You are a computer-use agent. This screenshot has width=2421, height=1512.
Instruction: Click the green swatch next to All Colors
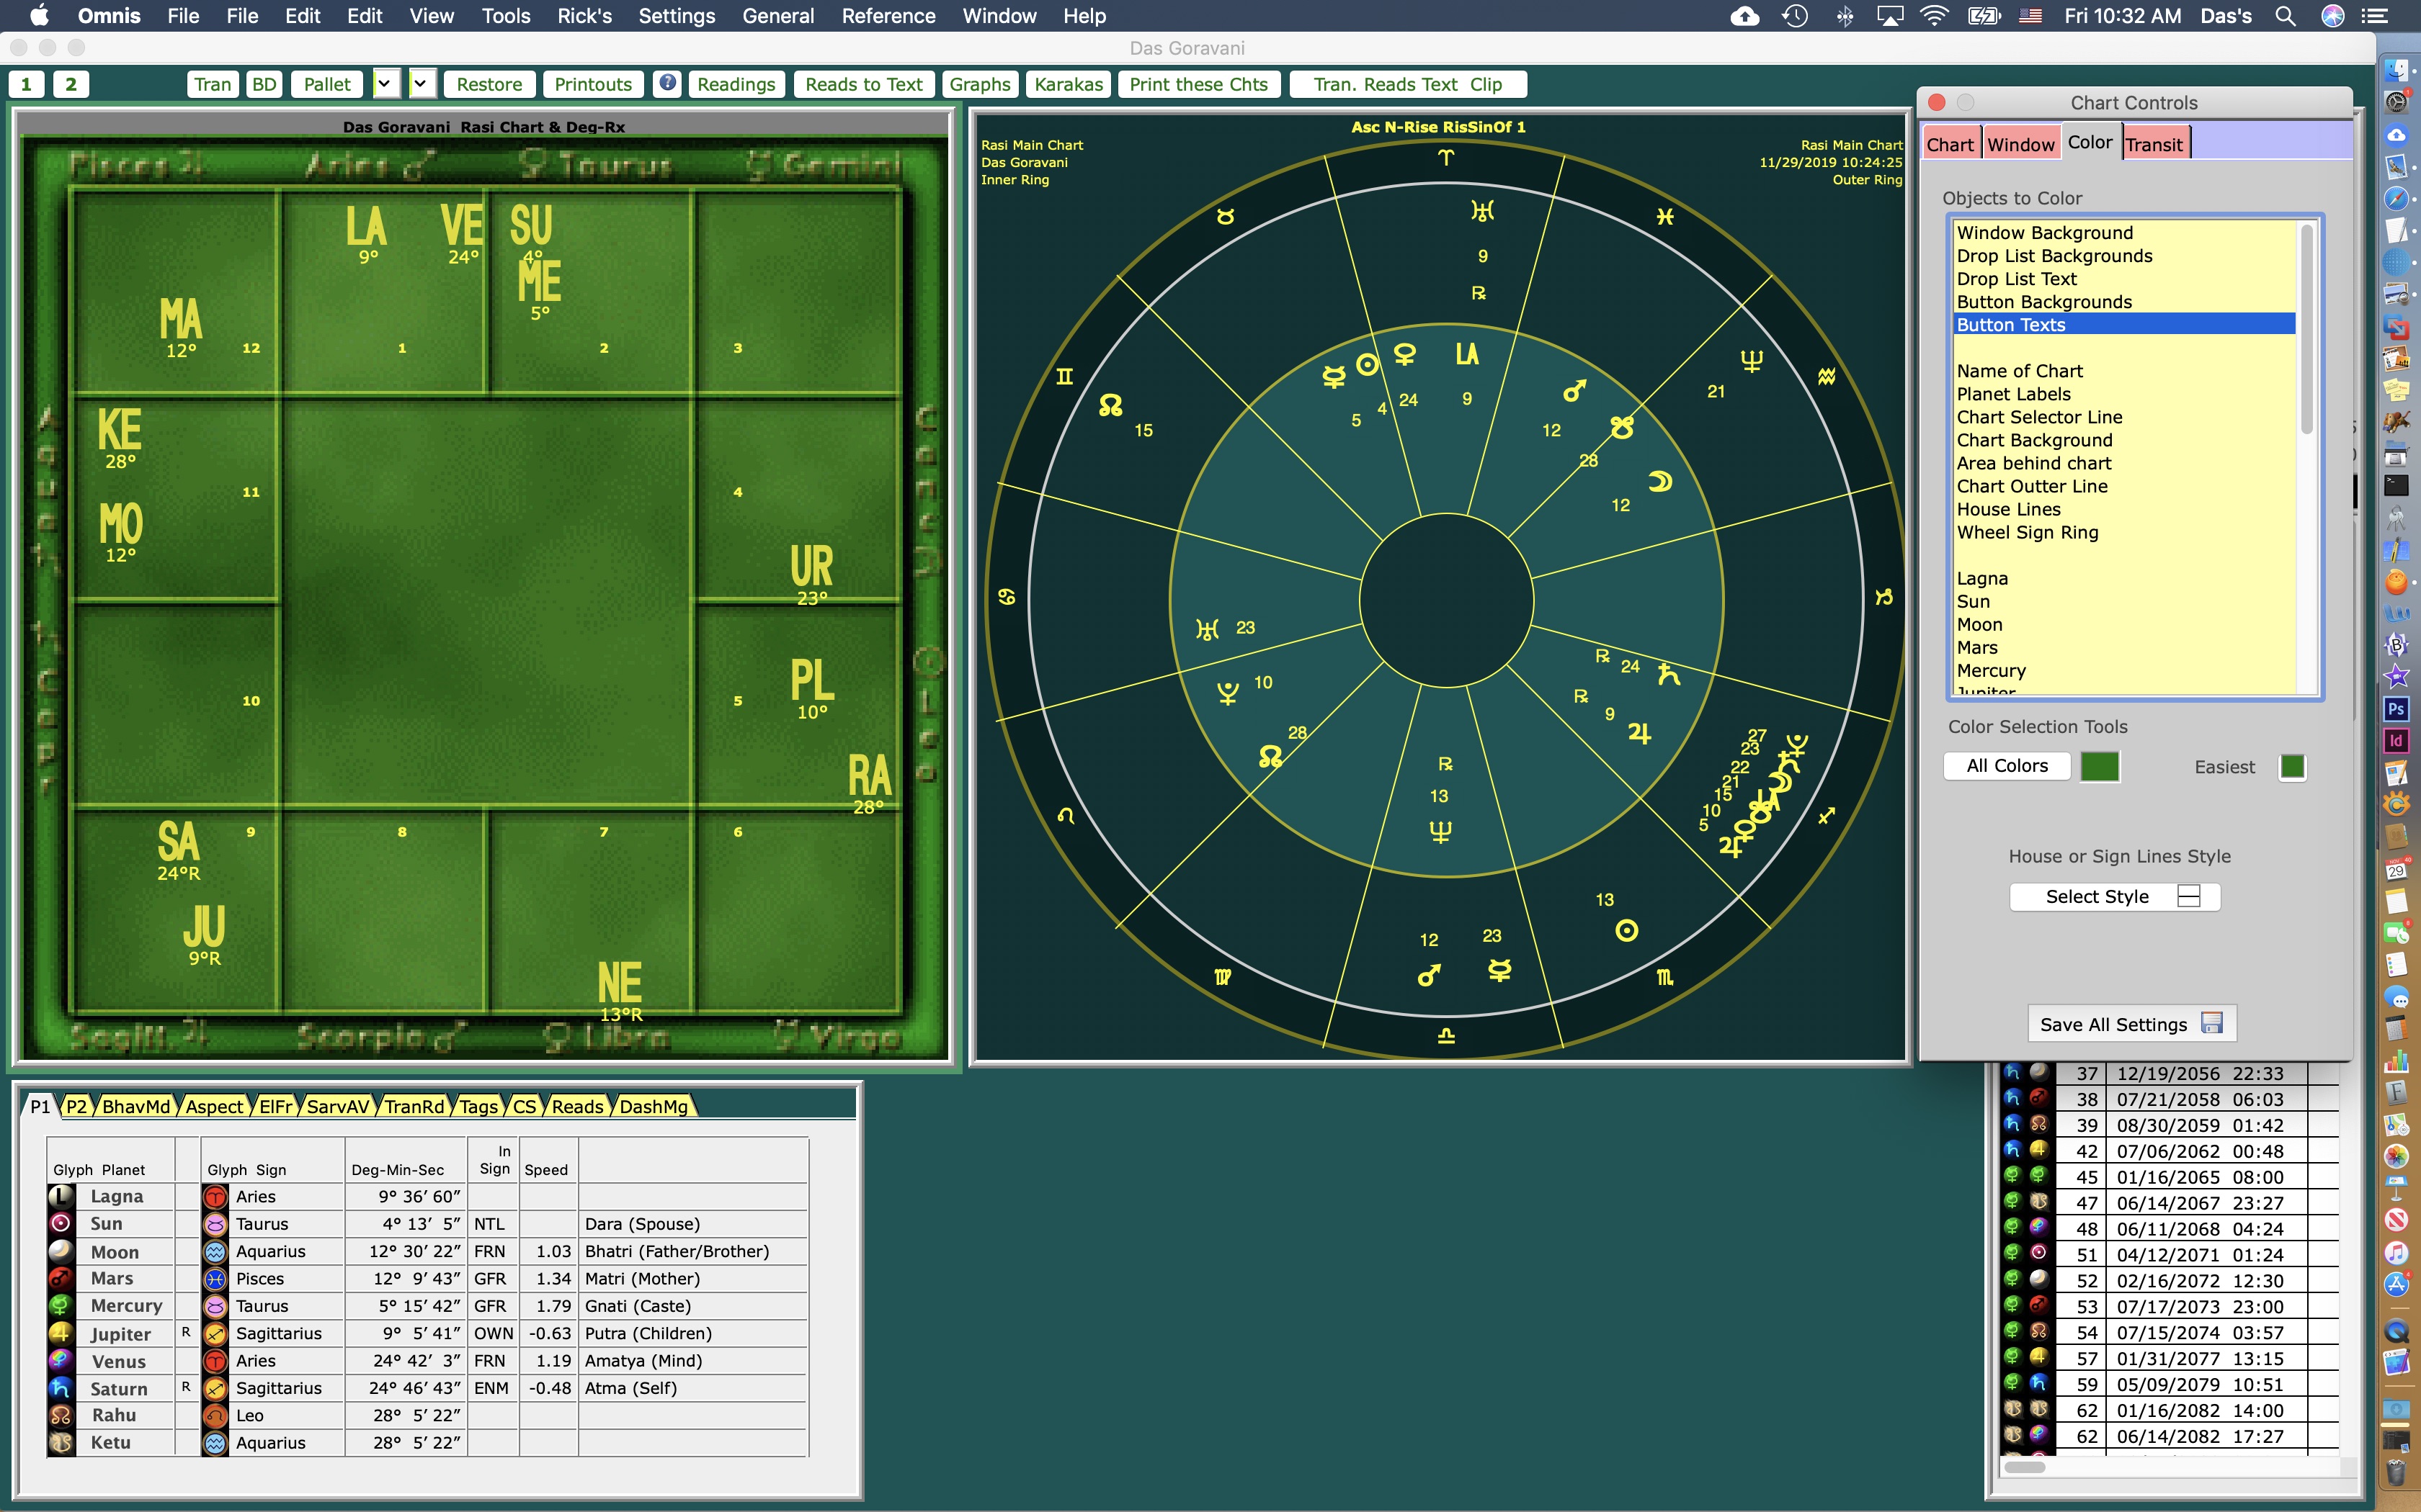(2099, 766)
